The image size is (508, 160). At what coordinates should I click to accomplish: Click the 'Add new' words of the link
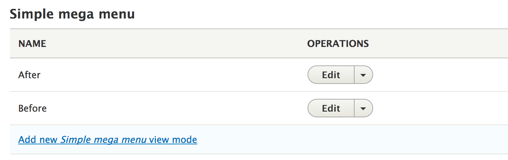(38, 140)
